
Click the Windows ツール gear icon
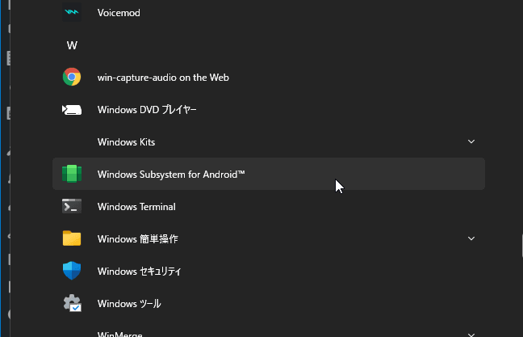click(x=72, y=304)
